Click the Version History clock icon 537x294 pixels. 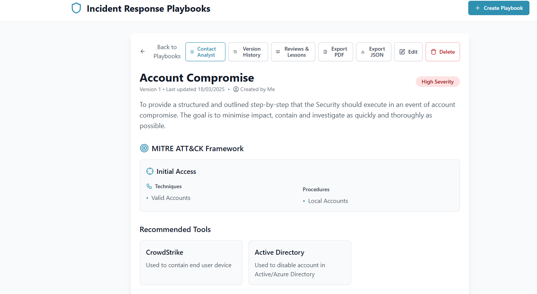235,52
